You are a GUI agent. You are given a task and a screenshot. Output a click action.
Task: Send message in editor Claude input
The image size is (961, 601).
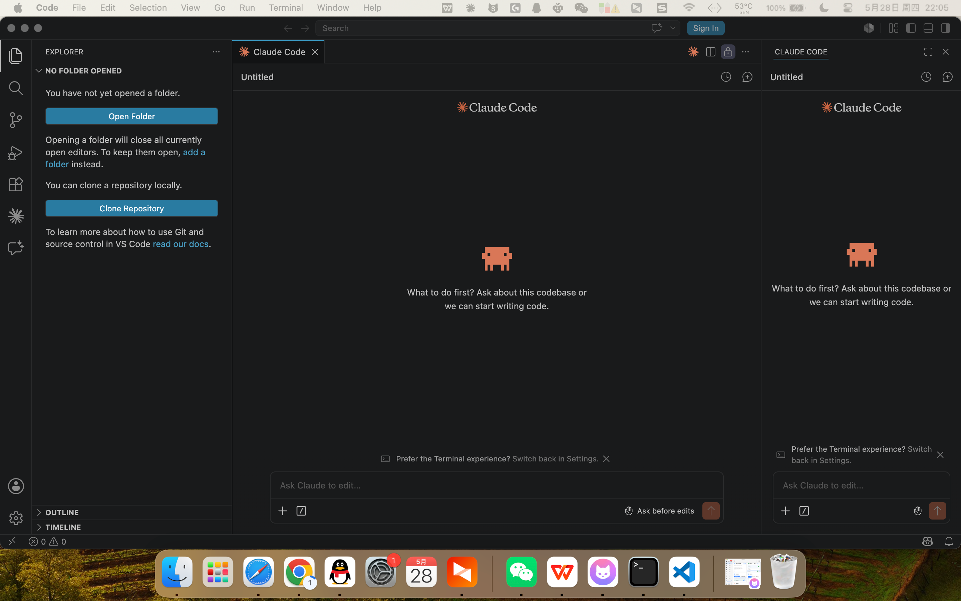(x=711, y=511)
